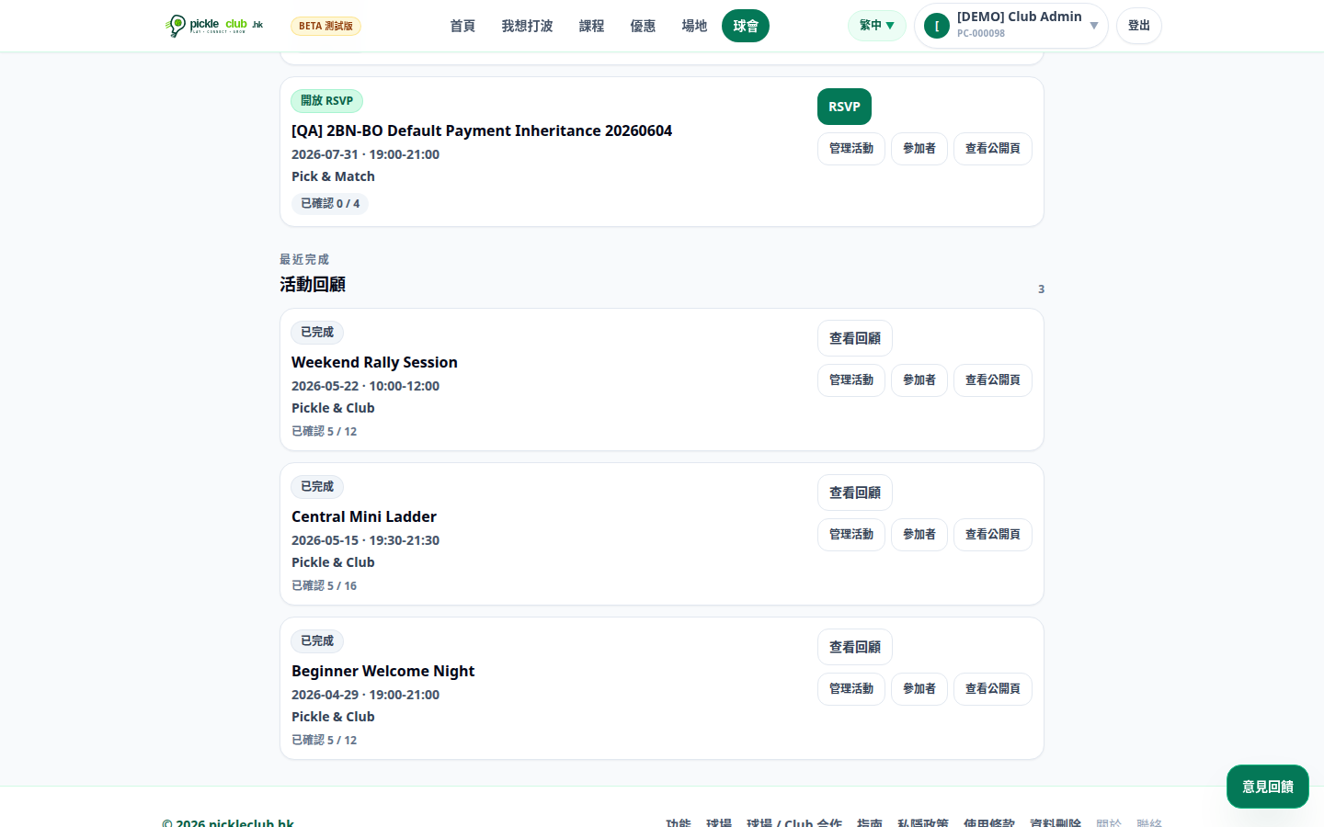
Task: Click 參加者 for the QA 2BN-BO event
Action: click(919, 149)
